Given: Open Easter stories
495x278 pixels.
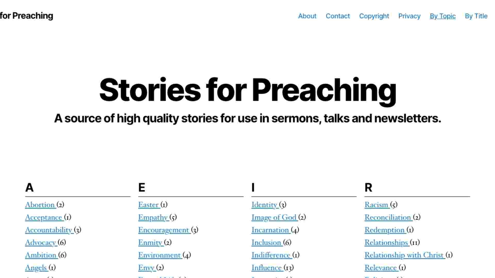Looking at the screenshot, I should 149,205.
